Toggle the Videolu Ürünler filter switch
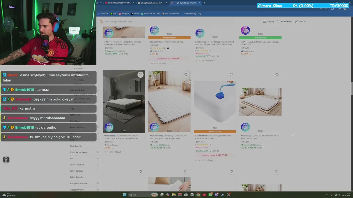 tap(97, 190)
